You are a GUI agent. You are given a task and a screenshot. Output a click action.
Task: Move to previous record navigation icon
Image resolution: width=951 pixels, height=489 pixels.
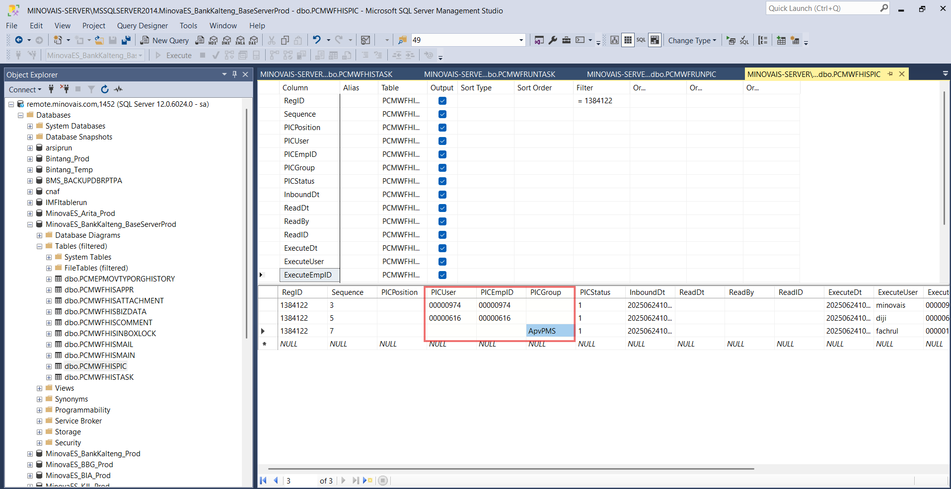276,480
